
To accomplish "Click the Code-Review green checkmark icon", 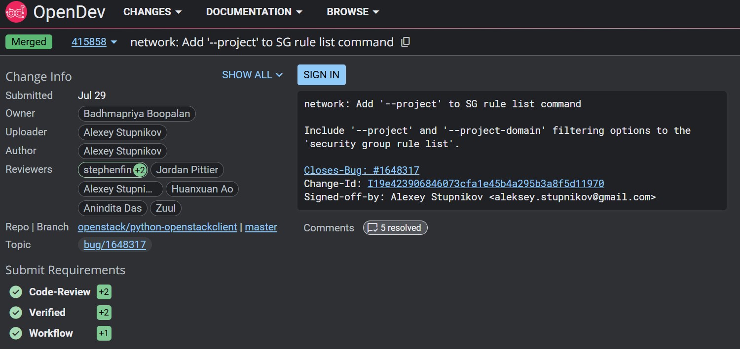I will coord(16,292).
